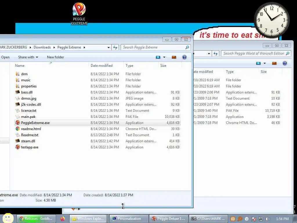
Task: Click the Firefox icon in the taskbar
Action: pyautogui.click(x=63, y=219)
